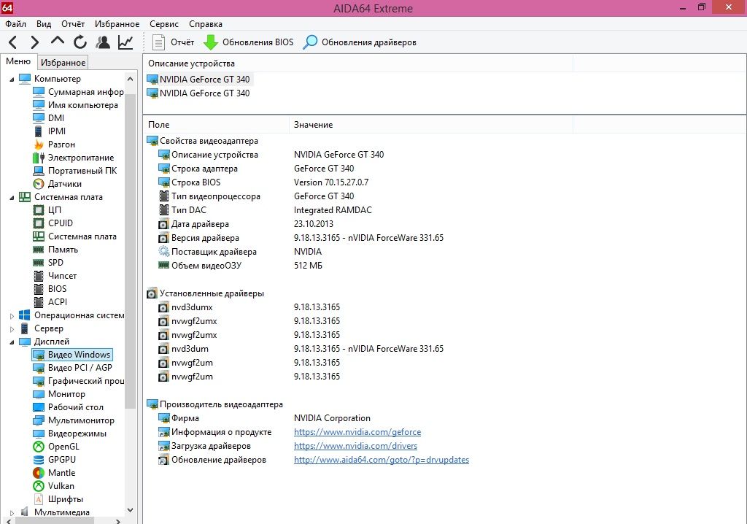Go up one level with the up arrow icon
747x524 pixels.
57,42
